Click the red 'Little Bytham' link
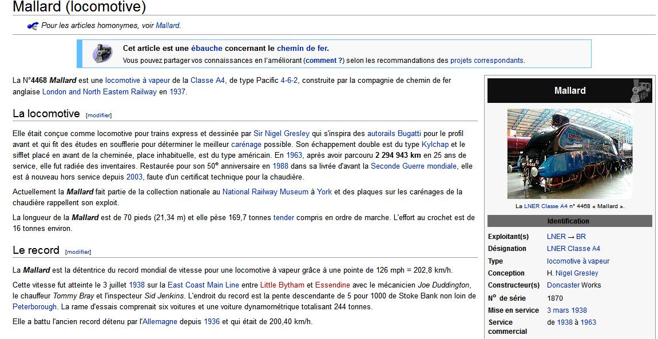 tap(283, 285)
